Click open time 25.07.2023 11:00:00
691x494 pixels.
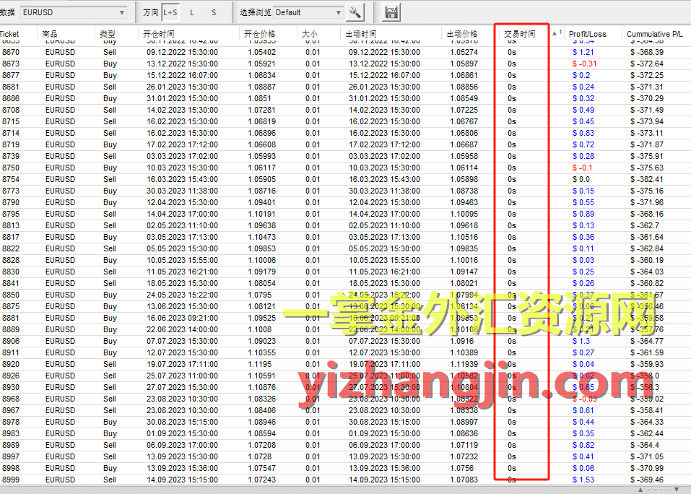[x=182, y=376]
